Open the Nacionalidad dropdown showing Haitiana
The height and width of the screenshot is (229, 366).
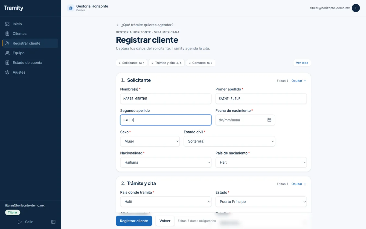166,162
